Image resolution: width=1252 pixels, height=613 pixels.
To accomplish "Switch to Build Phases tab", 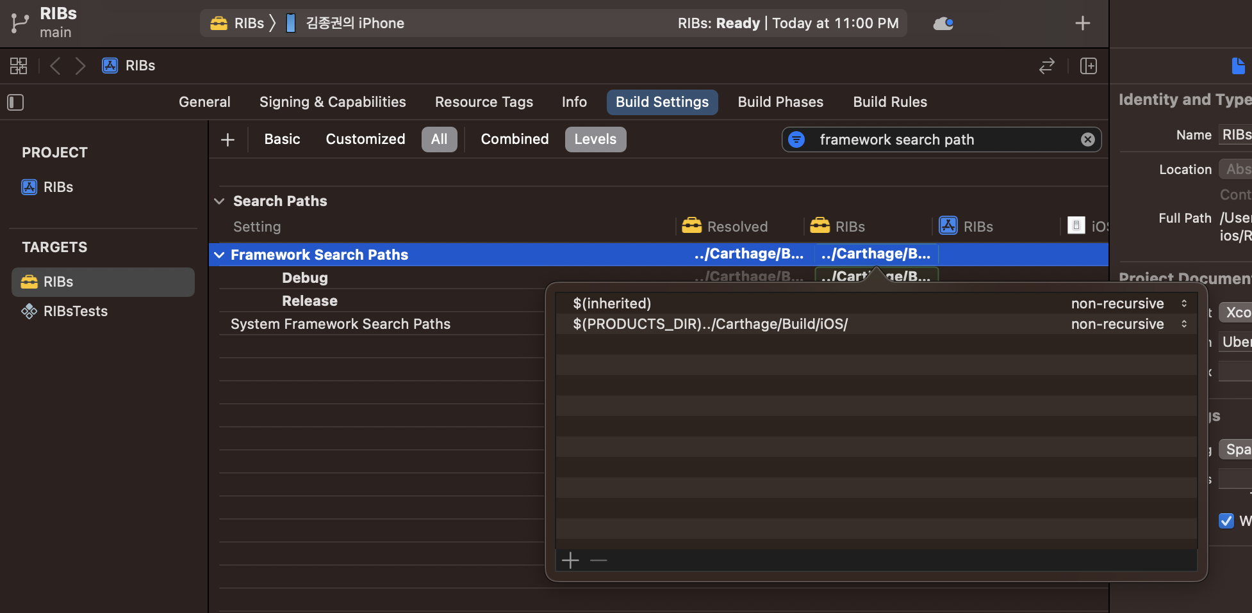I will pyautogui.click(x=780, y=102).
